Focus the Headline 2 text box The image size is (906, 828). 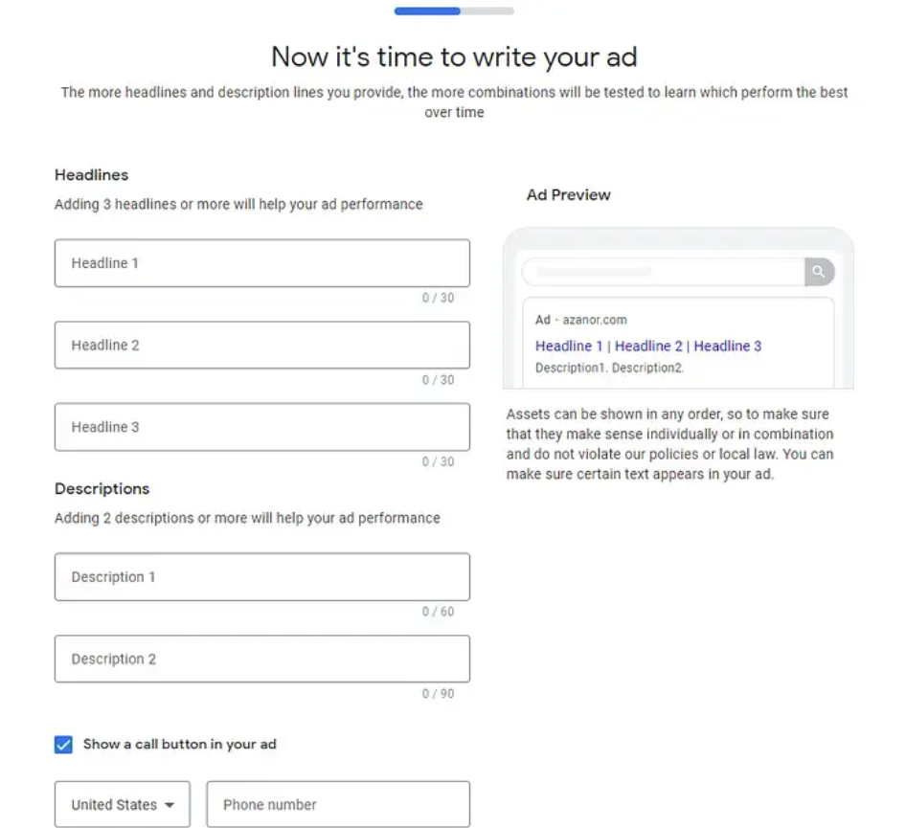point(262,346)
